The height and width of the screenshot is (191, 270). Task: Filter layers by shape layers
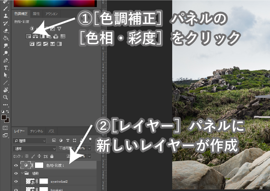(x=75, y=140)
